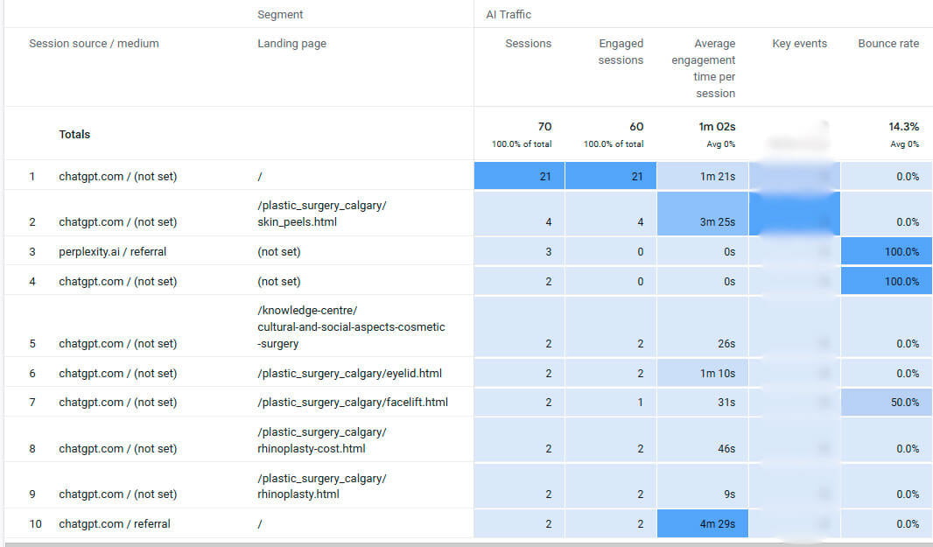933x547 pixels.
Task: Click the 3m 25s engagement time cell
Action: tap(717, 222)
